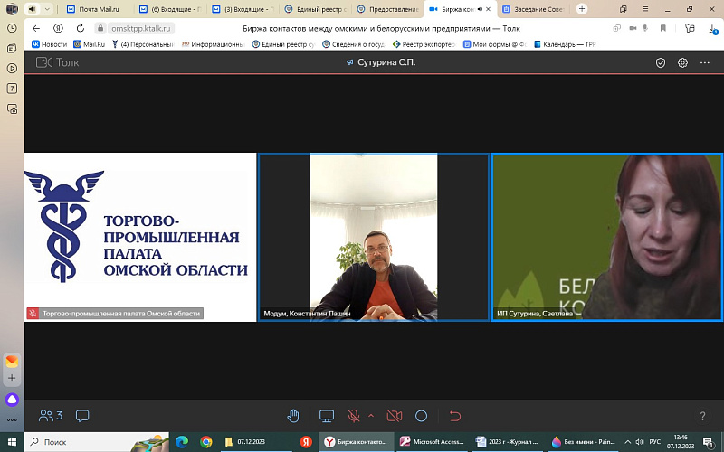
Task: Open Windows Start menu
Action: coord(12,442)
